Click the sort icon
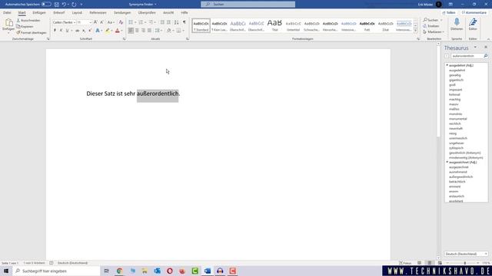 [x=176, y=22]
